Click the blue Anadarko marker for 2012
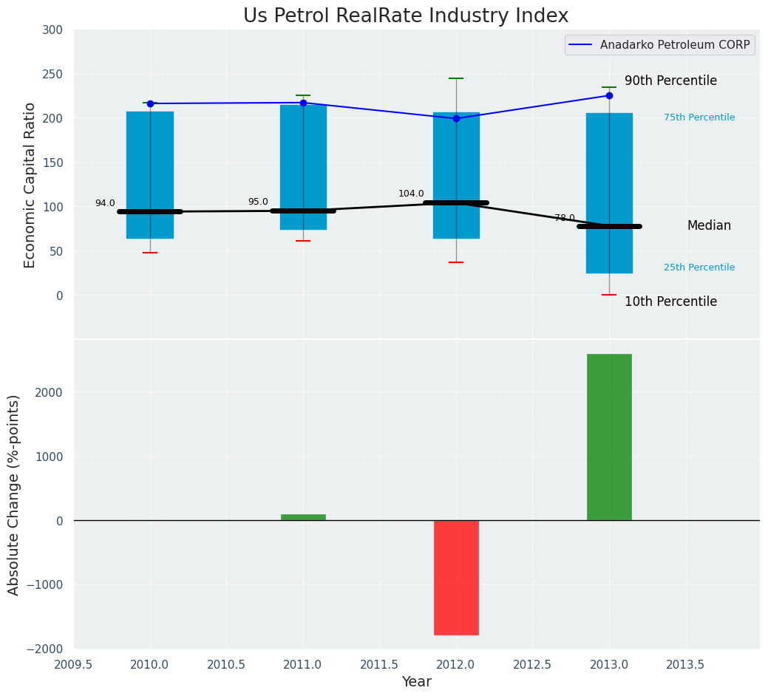 point(456,118)
